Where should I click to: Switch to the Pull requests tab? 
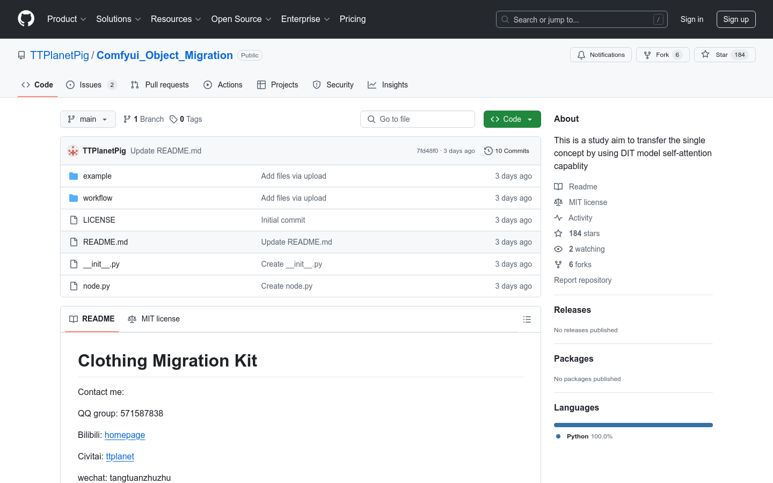pyautogui.click(x=160, y=85)
